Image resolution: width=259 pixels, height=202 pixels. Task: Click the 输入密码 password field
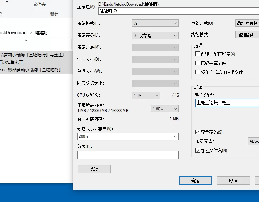[227, 103]
